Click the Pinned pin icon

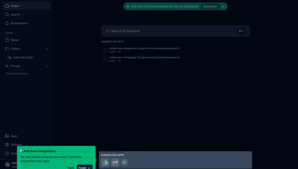tap(7, 66)
